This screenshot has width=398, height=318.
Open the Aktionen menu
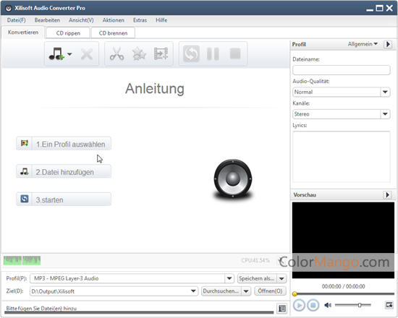pos(113,20)
